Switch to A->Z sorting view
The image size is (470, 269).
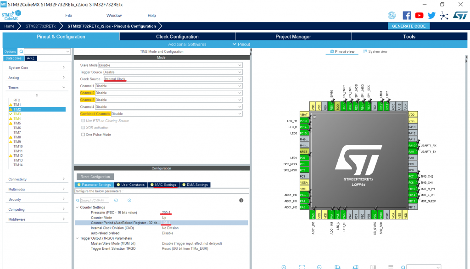coord(31,58)
